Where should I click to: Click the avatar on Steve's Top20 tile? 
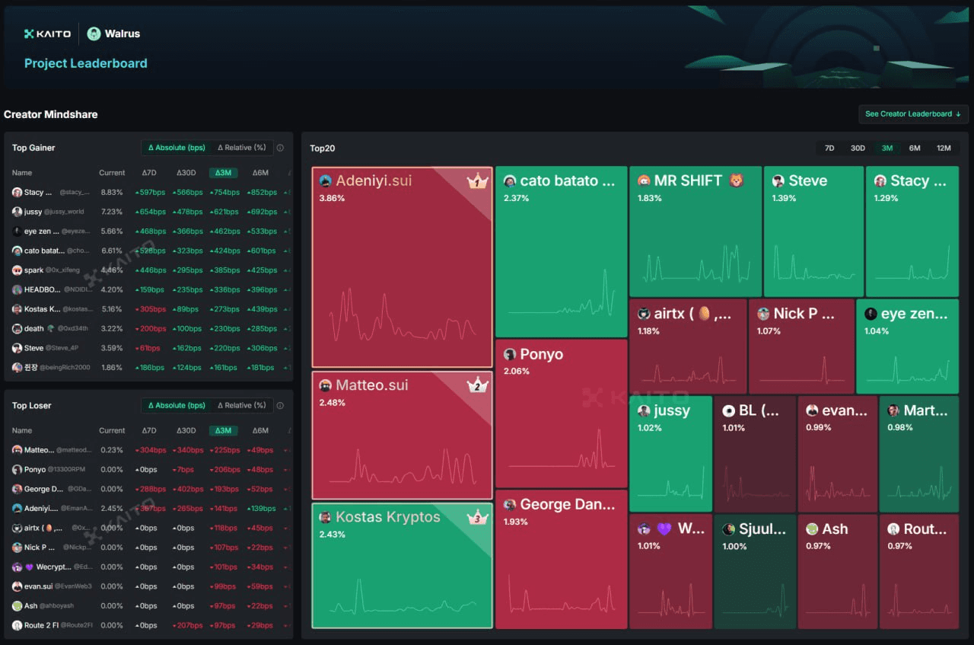tap(778, 180)
